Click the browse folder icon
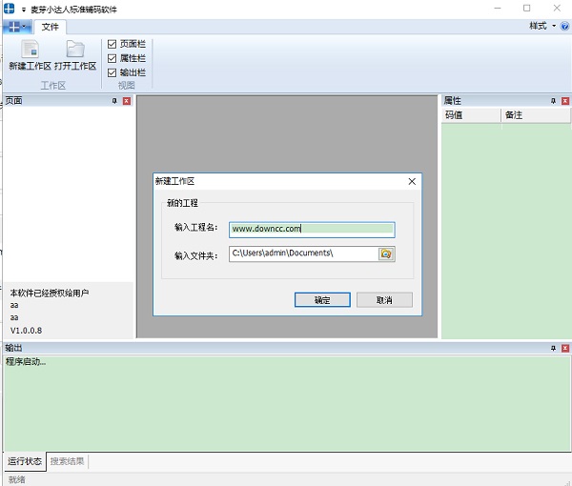 pyautogui.click(x=386, y=253)
